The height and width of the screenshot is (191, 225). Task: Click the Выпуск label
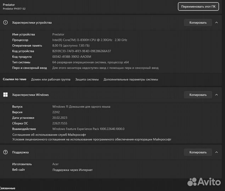click(17, 106)
